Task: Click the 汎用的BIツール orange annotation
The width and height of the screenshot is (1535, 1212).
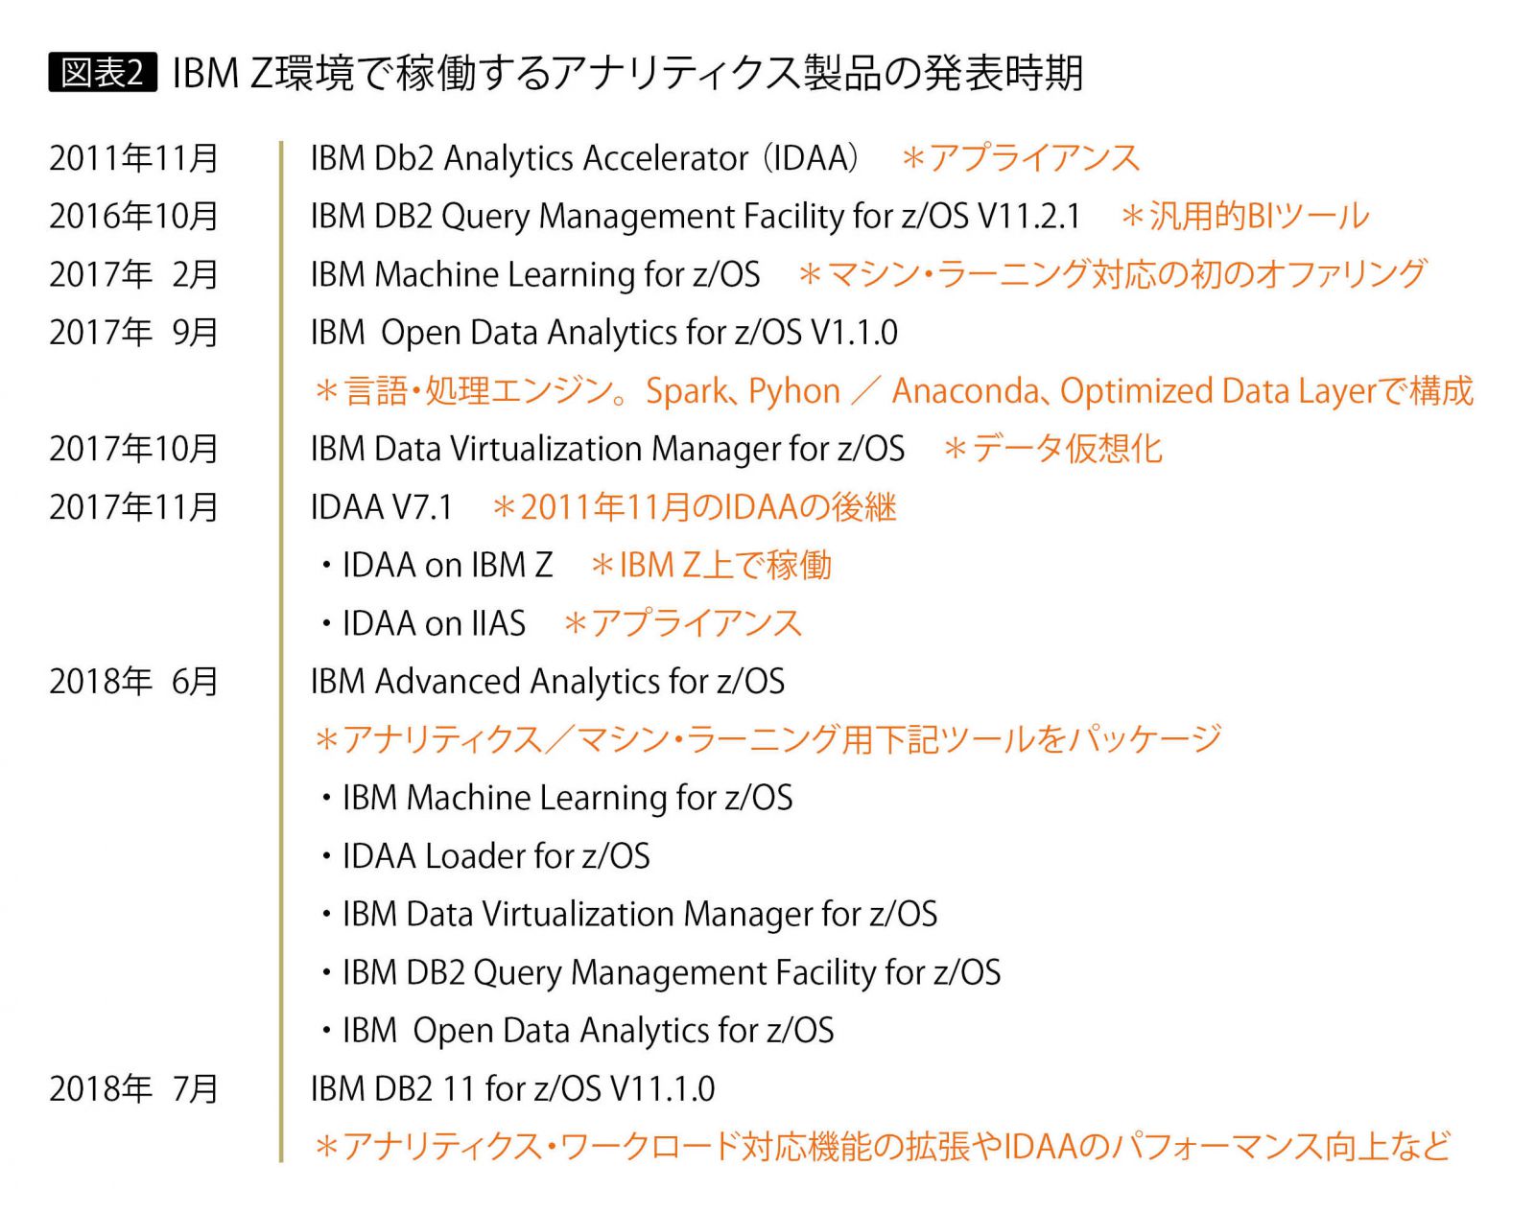Action: coord(1245,216)
